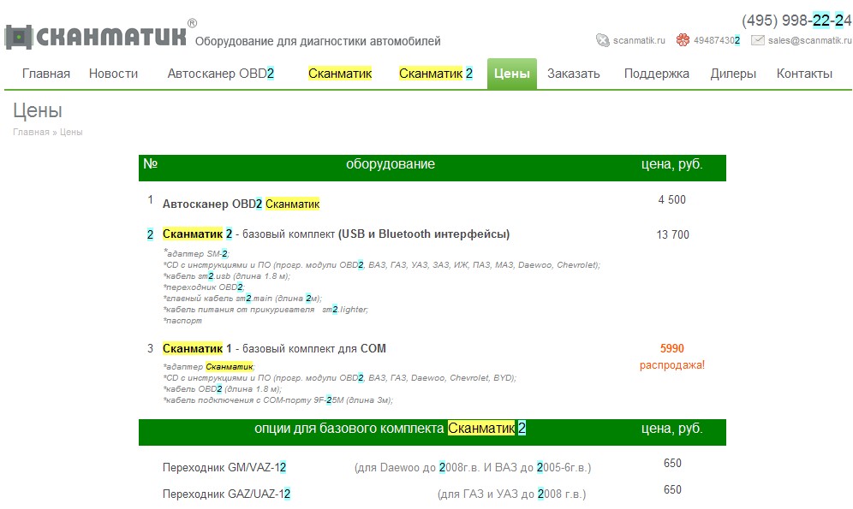
Task: Open Автосканер OBD2 menu item
Action: point(220,74)
